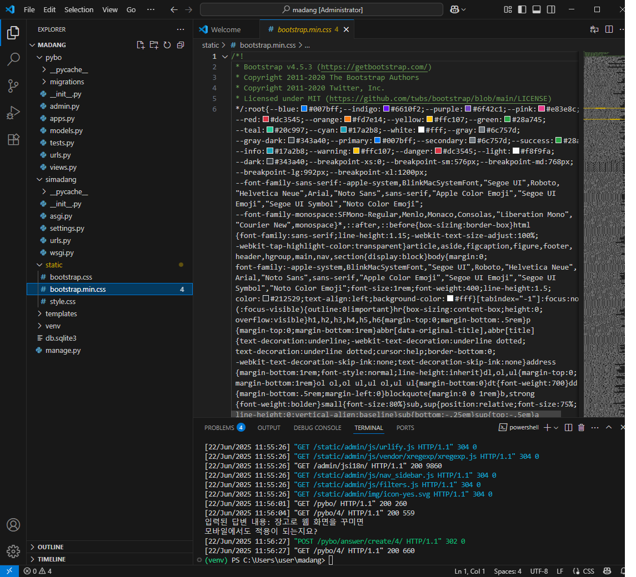Collapse the simadang folder
The height and width of the screenshot is (577, 636).
[39, 180]
